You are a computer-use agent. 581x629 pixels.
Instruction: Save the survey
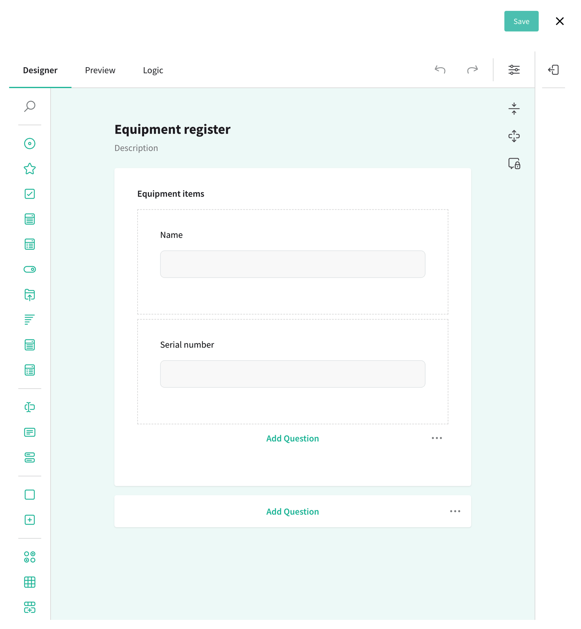tap(521, 21)
